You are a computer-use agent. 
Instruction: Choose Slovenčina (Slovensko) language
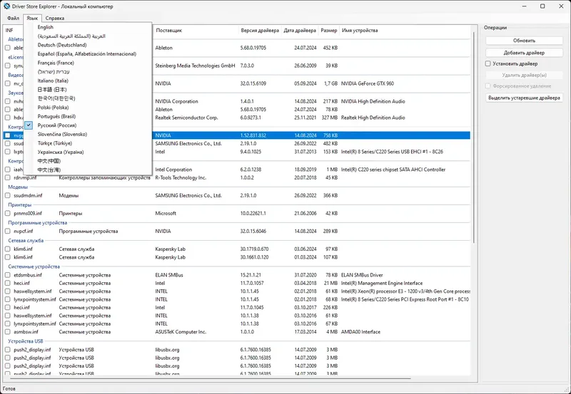tap(62, 134)
